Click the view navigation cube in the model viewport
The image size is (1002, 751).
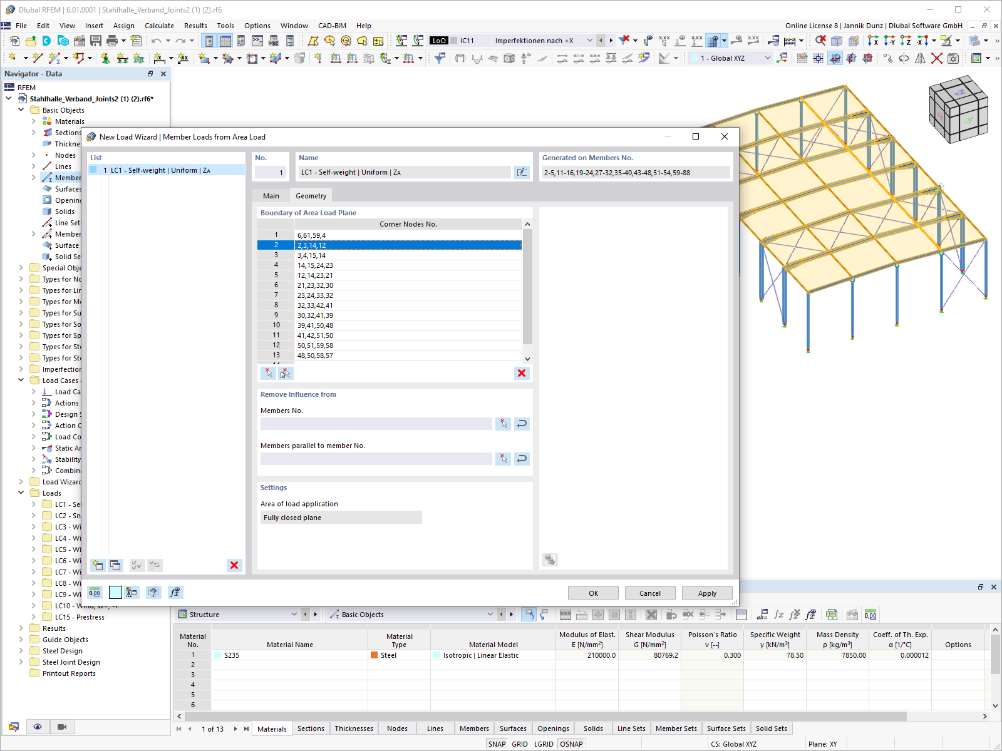click(x=958, y=110)
